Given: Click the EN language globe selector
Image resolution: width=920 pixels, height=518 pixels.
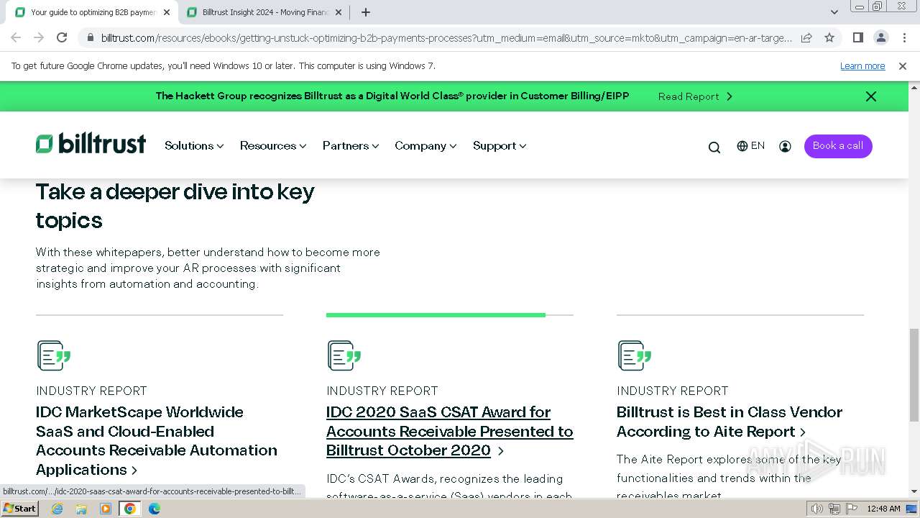Looking at the screenshot, I should pyautogui.click(x=750, y=146).
